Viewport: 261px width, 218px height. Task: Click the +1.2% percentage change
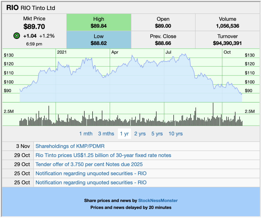click(47, 36)
